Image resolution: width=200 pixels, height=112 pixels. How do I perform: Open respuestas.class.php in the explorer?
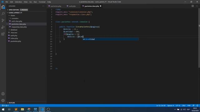click(19, 27)
